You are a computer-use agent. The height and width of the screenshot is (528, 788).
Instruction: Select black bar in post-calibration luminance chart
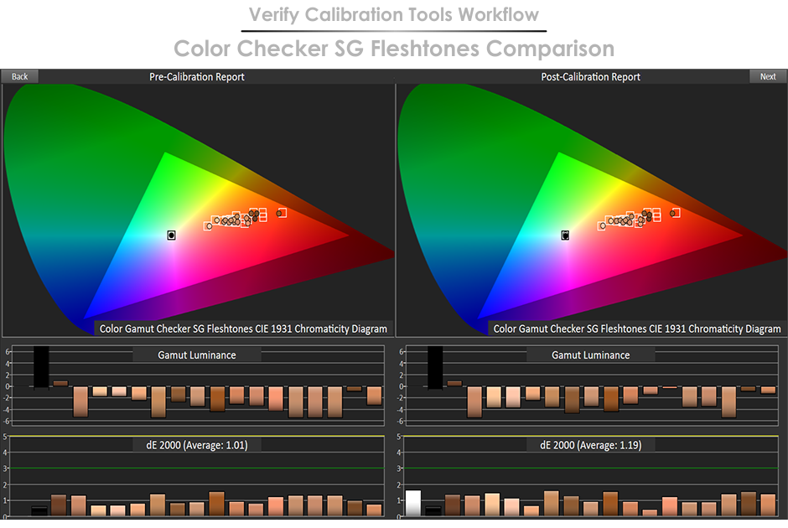[x=435, y=367]
